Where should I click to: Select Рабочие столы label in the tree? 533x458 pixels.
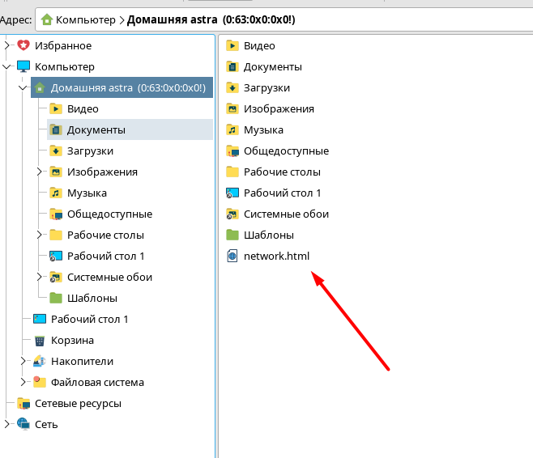tap(105, 235)
